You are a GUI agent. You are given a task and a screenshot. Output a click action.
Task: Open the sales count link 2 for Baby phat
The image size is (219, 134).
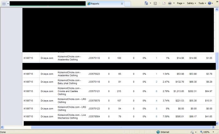(156, 82)
